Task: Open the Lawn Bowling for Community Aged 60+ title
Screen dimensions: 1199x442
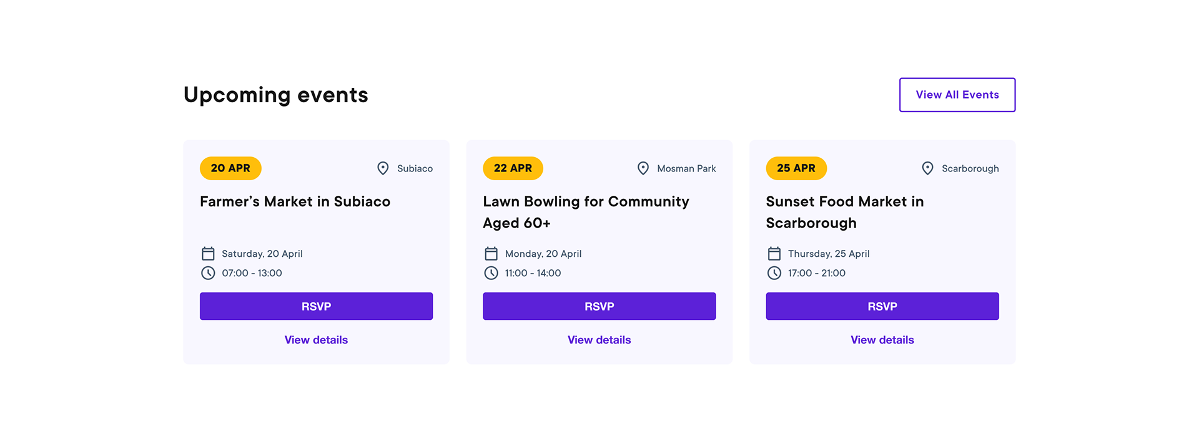Action: tap(586, 212)
